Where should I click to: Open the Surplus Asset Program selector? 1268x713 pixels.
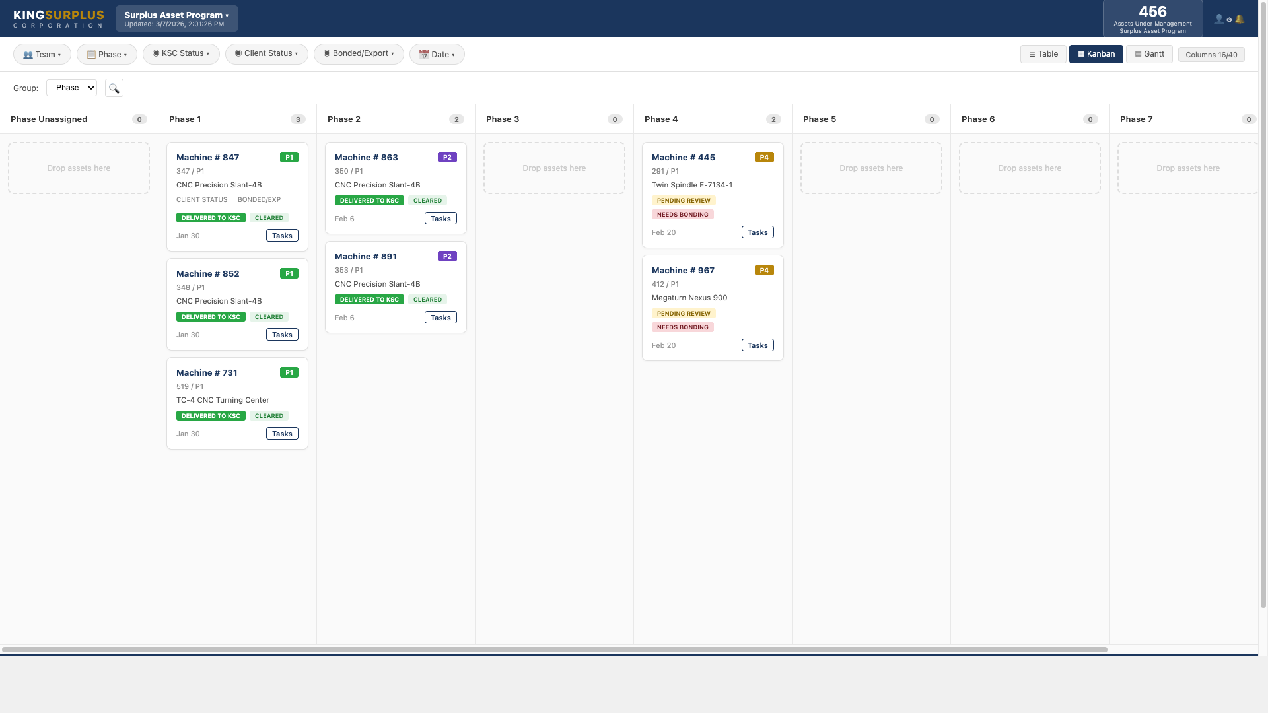(176, 18)
